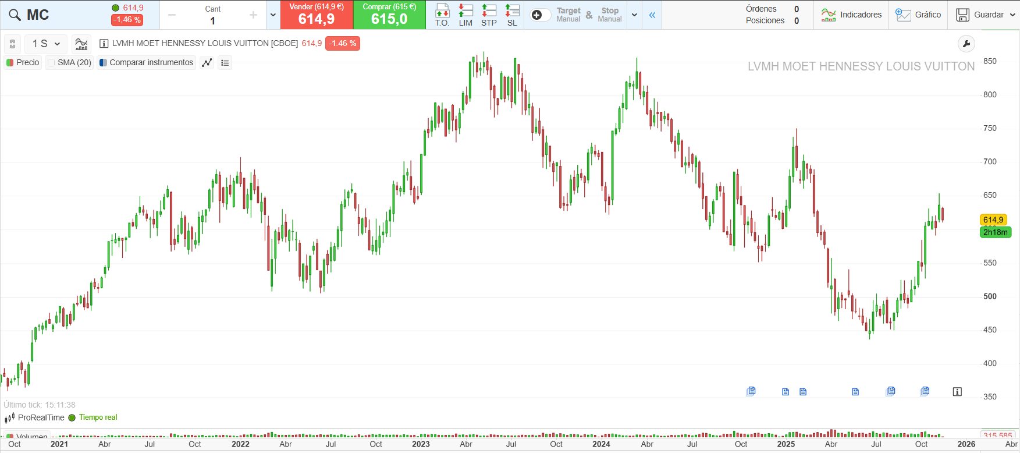This screenshot has height=453, width=1020.
Task: Click the line drawing icon in legend row
Action: (207, 63)
